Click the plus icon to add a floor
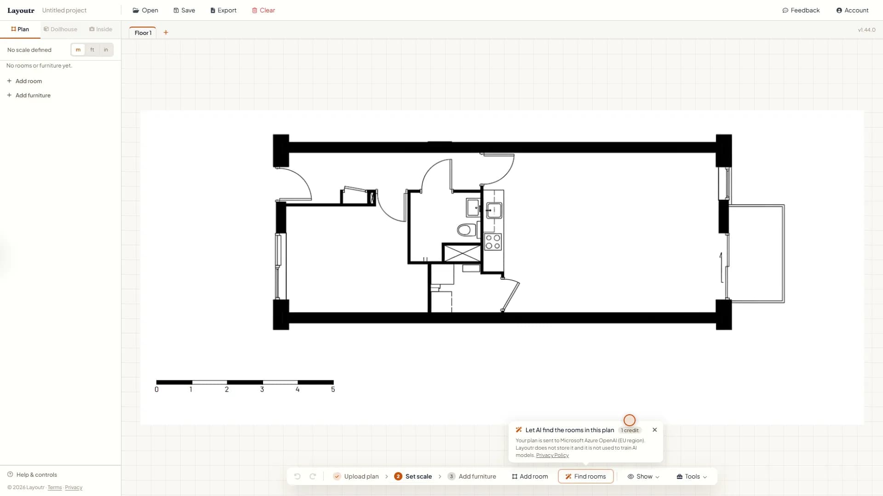This screenshot has height=496, width=883. (x=166, y=32)
